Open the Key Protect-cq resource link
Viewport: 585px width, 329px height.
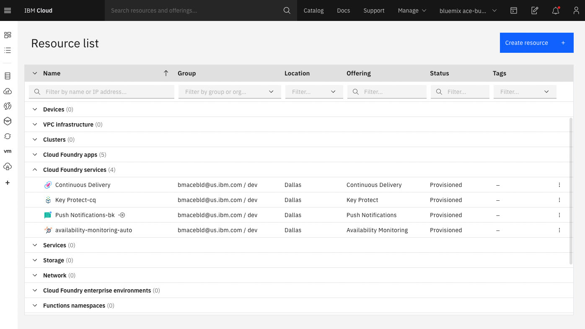[x=75, y=200]
